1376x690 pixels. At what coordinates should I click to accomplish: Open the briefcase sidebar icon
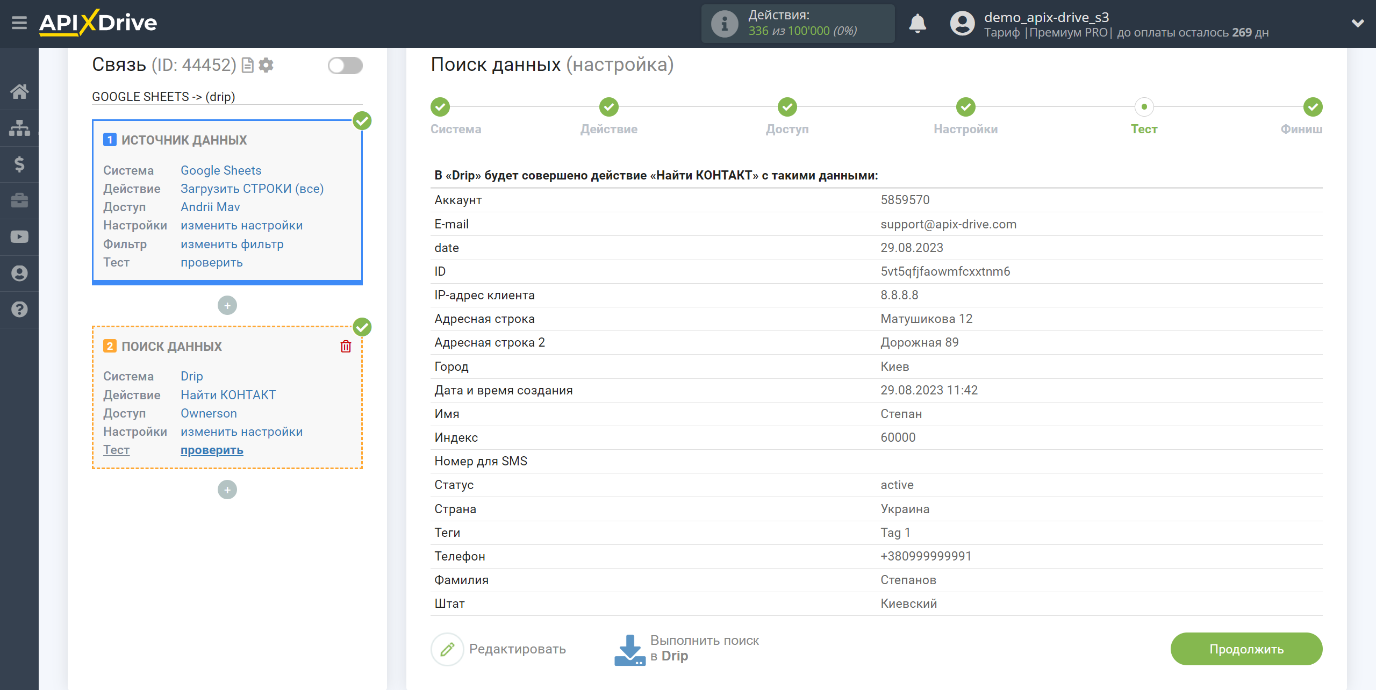[19, 200]
